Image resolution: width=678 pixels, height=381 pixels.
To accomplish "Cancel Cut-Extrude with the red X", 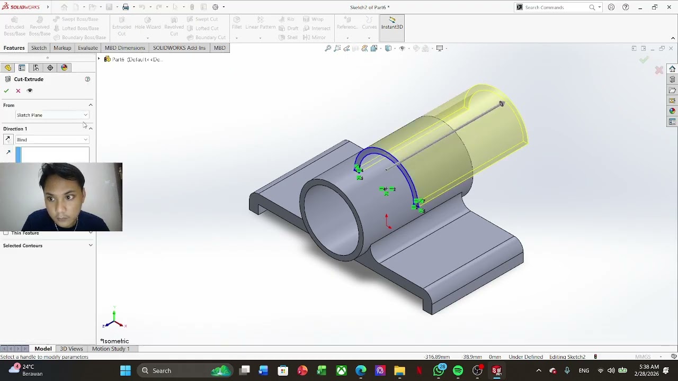I will (x=18, y=90).
